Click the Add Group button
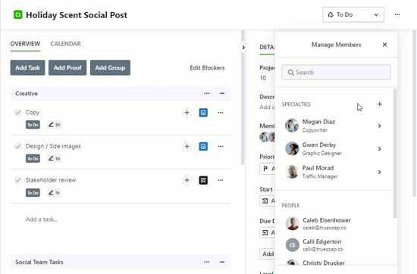 (110, 67)
